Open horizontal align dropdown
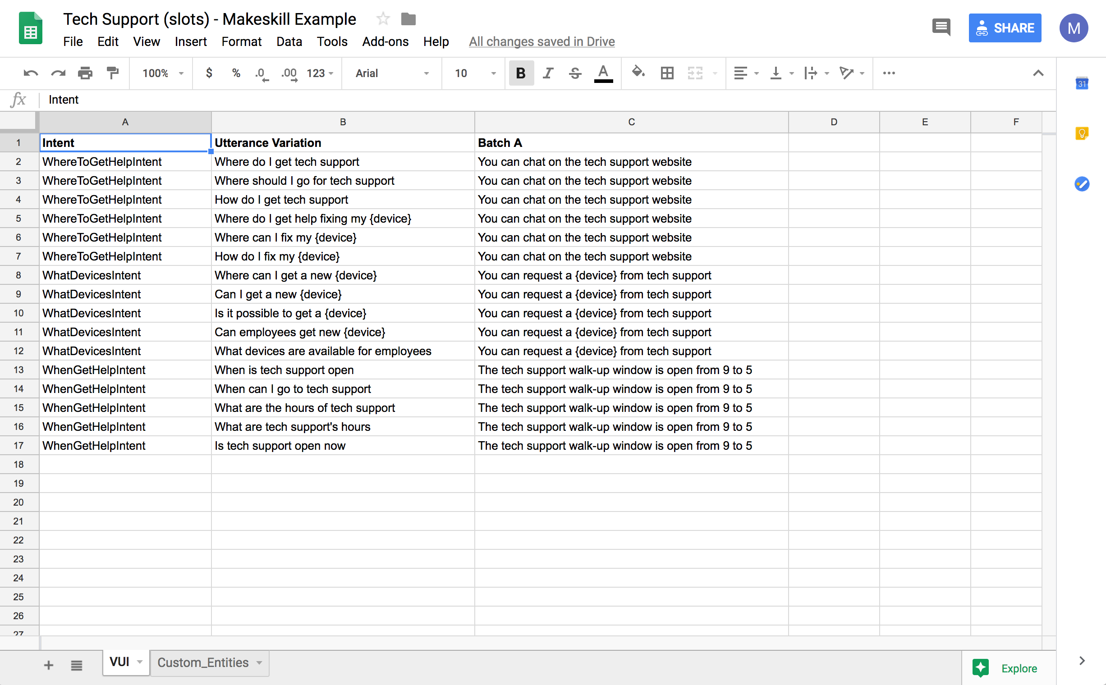The width and height of the screenshot is (1106, 685). (x=746, y=73)
